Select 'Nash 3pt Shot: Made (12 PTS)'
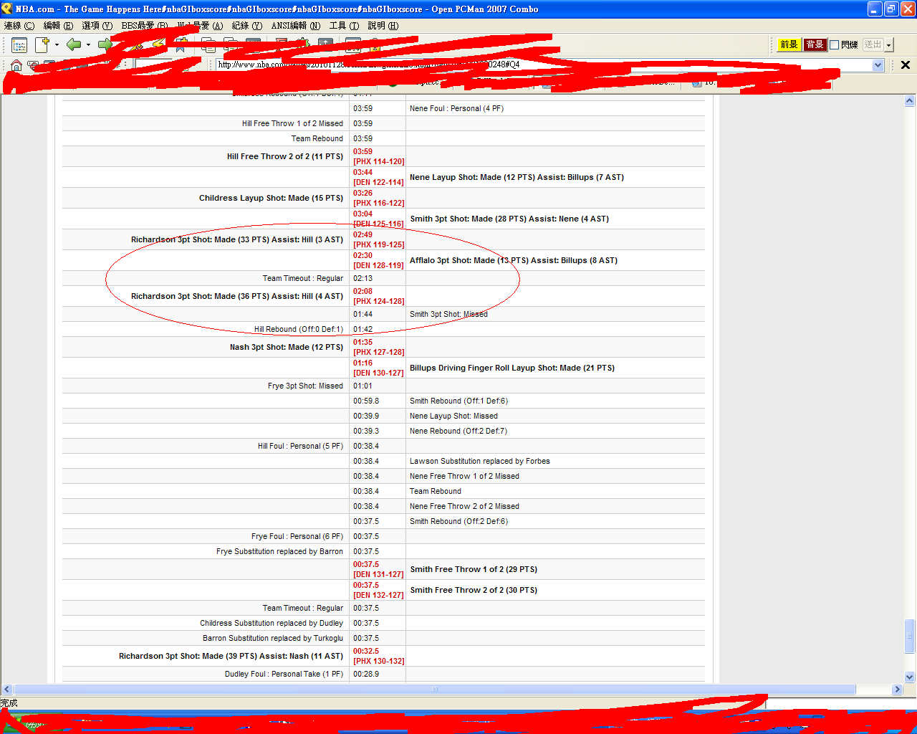Image resolution: width=917 pixels, height=734 pixels. click(287, 347)
